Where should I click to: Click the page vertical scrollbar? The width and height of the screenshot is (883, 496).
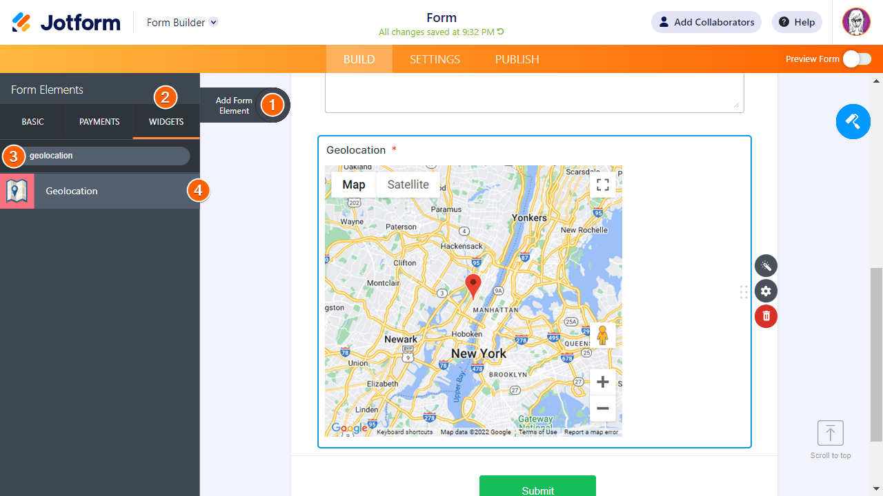(x=876, y=355)
